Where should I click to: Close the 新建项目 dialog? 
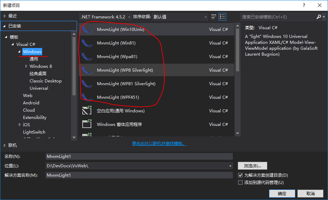coord(320,5)
